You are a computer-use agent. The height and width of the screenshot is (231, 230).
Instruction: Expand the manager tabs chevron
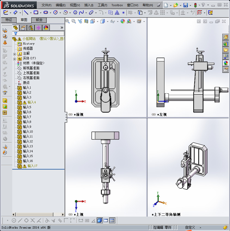pos(62,27)
